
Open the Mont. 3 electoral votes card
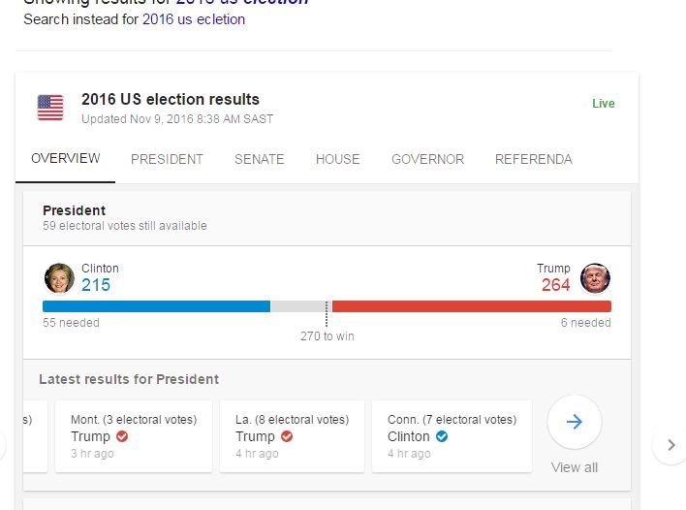[x=134, y=436]
